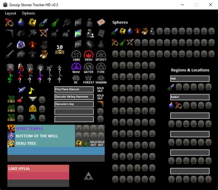Toggle the FOREST stone icon
Screen dimensions: 218x190
click(x=88, y=79)
